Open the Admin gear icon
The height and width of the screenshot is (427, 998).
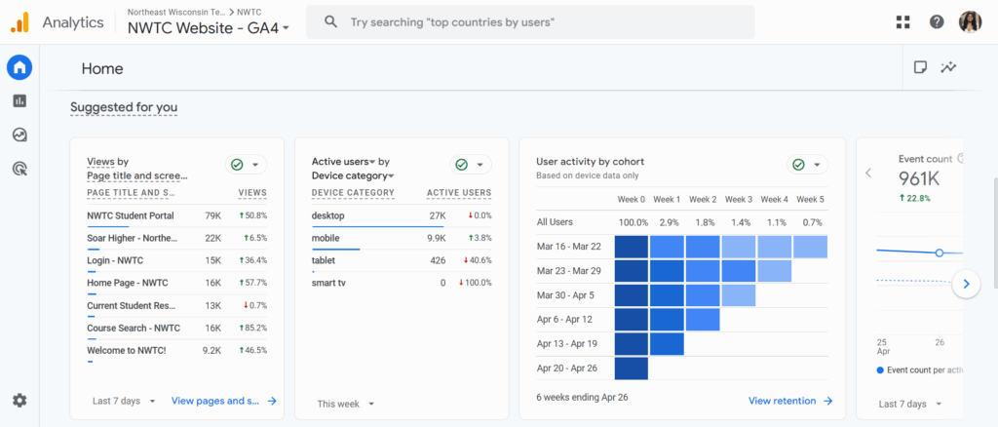pos(19,401)
